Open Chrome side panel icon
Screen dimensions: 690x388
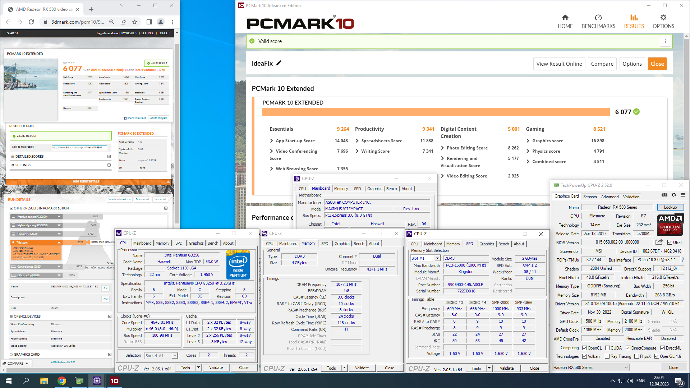pos(149,22)
